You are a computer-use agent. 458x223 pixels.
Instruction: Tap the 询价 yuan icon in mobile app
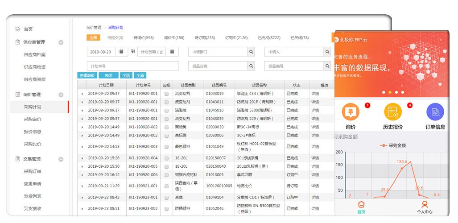[351, 112]
